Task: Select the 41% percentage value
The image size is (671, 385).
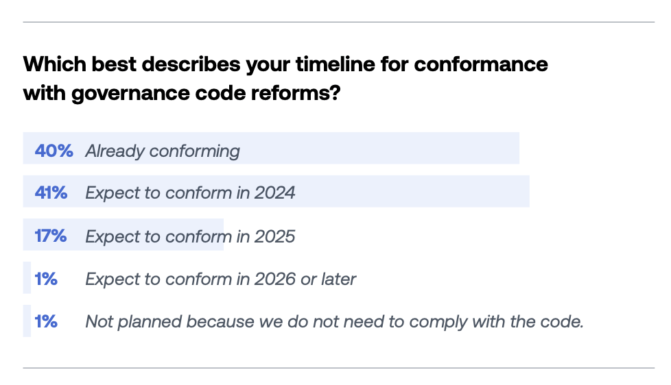Action: pyautogui.click(x=51, y=193)
